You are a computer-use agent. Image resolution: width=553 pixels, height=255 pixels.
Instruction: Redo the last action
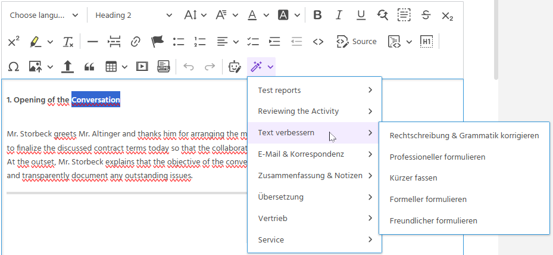pyautogui.click(x=210, y=66)
